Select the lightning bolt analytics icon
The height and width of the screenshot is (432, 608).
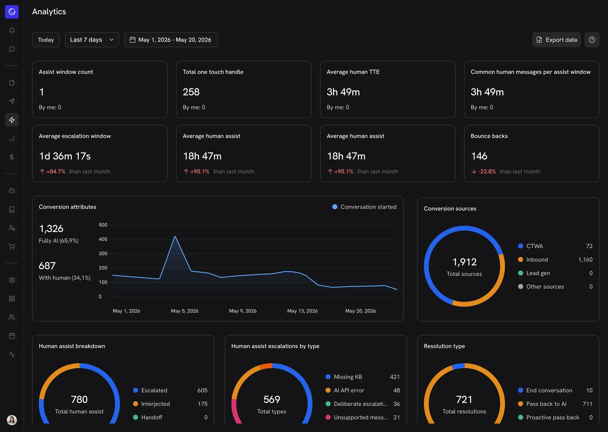12,120
